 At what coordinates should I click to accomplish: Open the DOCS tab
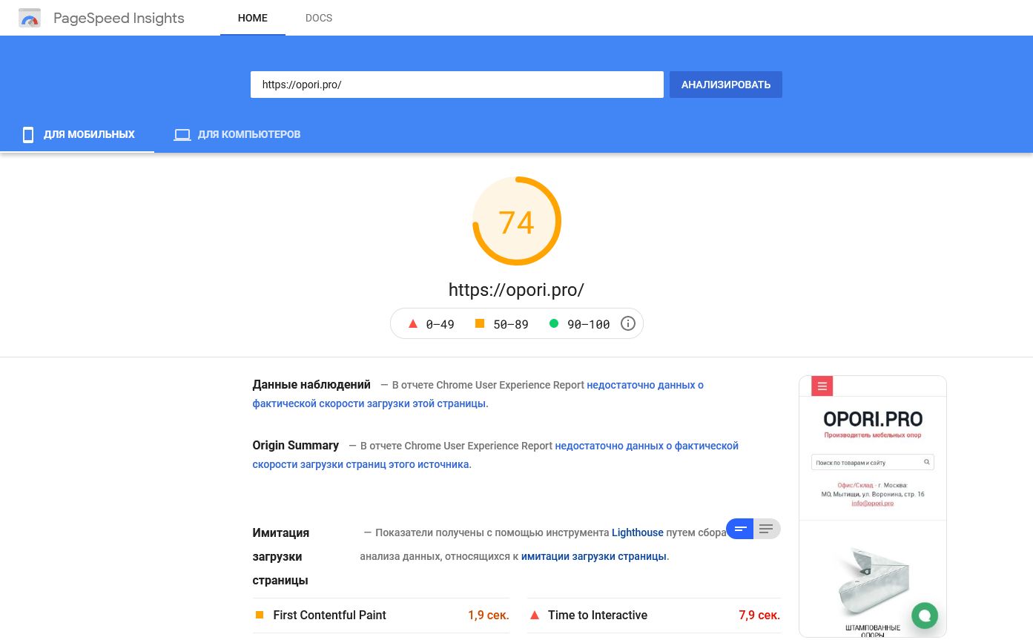coord(319,18)
